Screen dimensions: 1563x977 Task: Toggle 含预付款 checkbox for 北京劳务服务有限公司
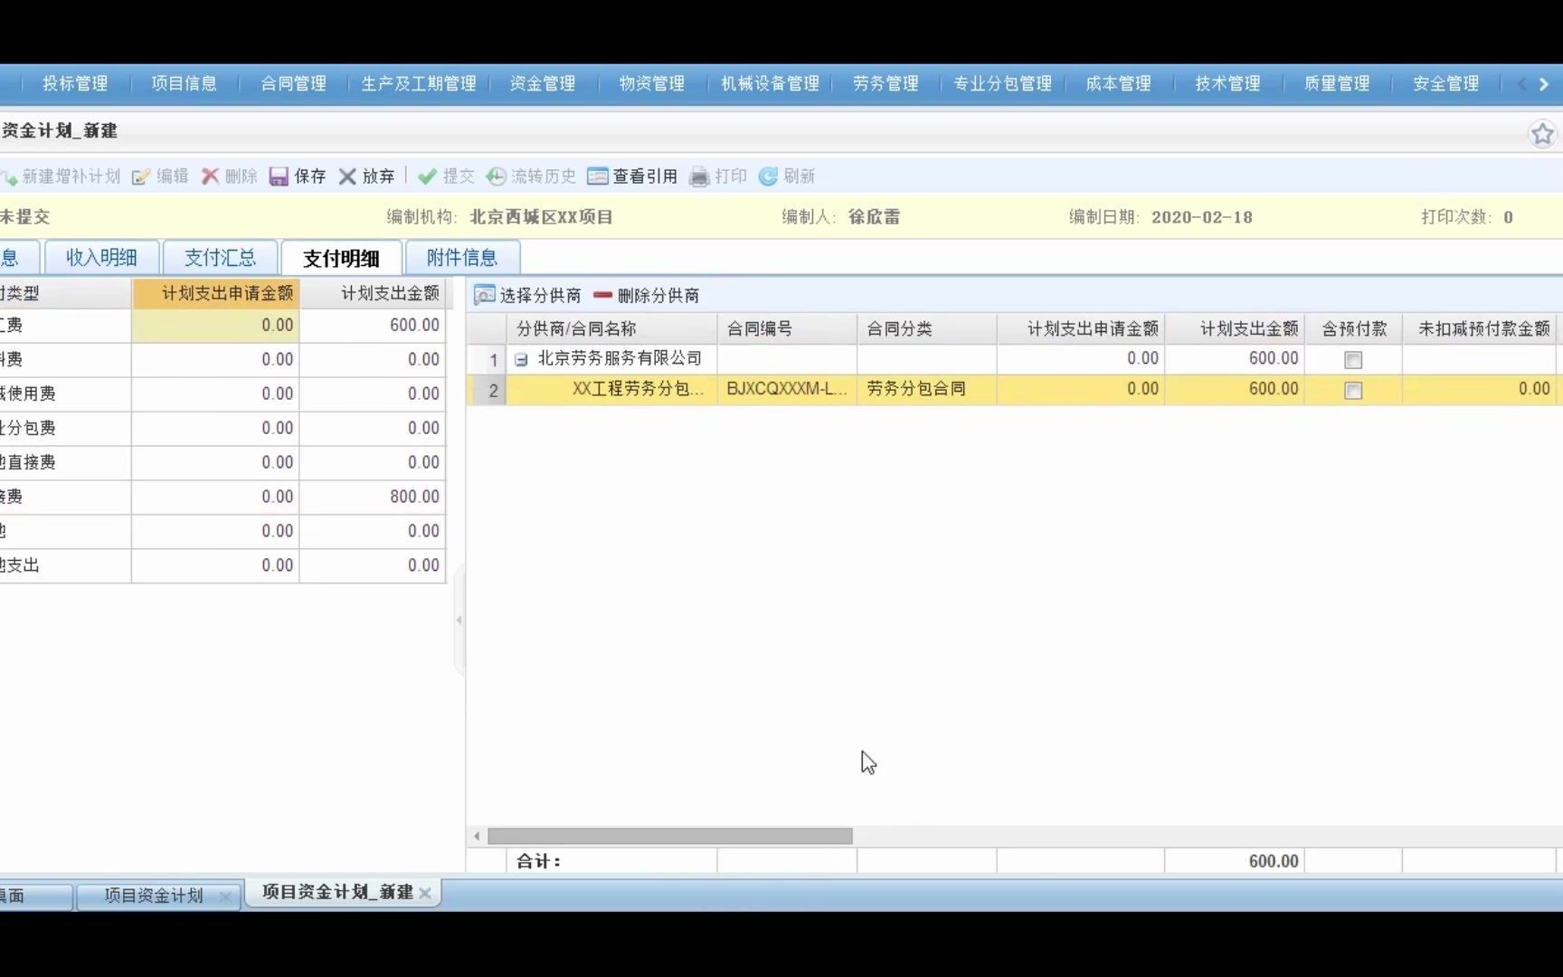(1353, 360)
